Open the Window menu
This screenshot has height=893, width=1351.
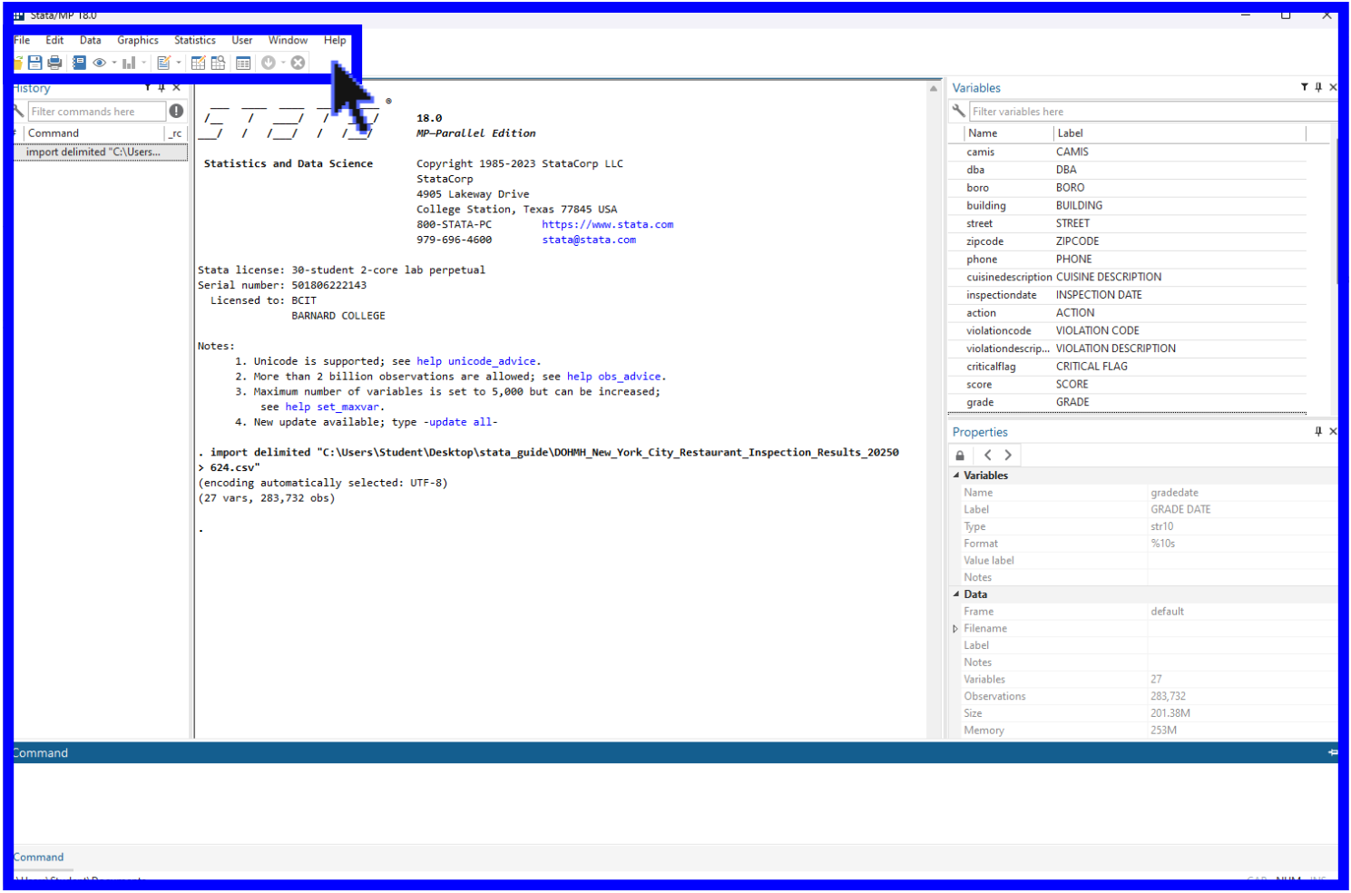point(288,40)
